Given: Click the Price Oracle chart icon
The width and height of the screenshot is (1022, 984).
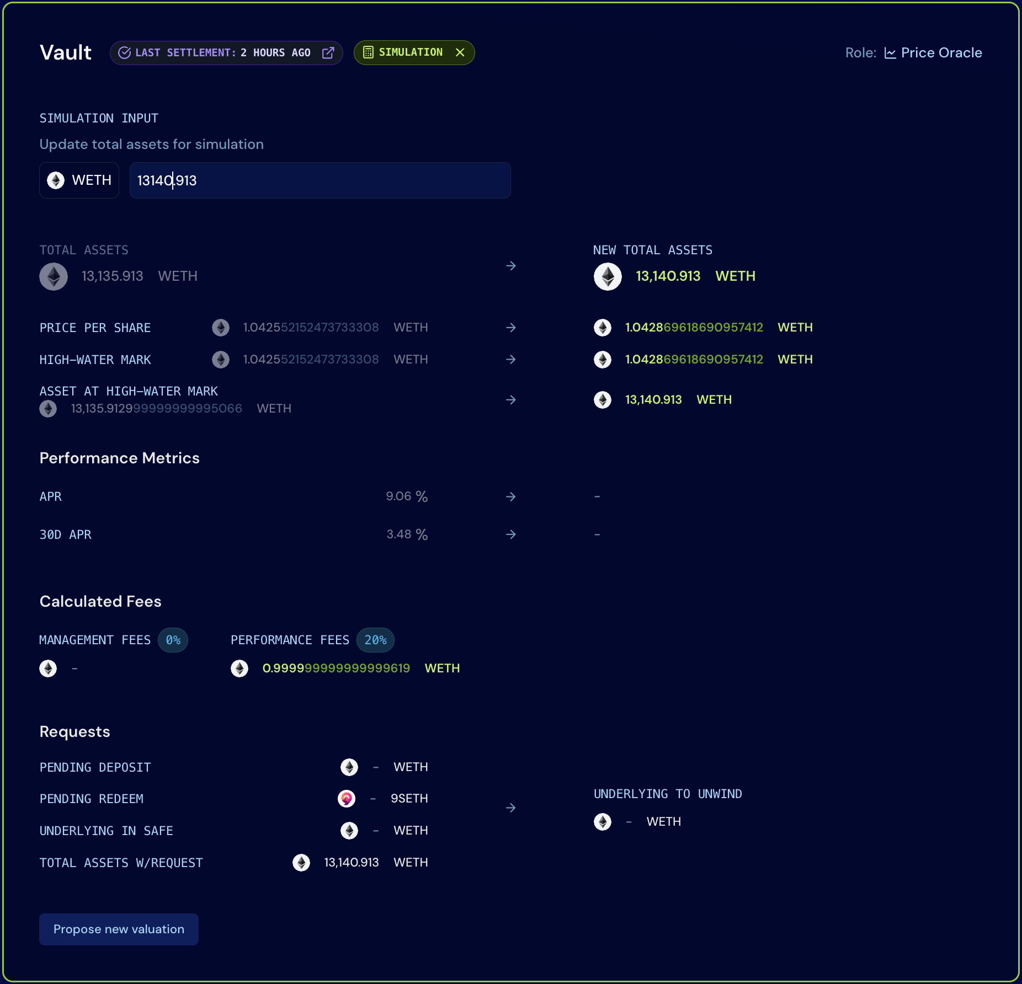Looking at the screenshot, I should pyautogui.click(x=890, y=53).
